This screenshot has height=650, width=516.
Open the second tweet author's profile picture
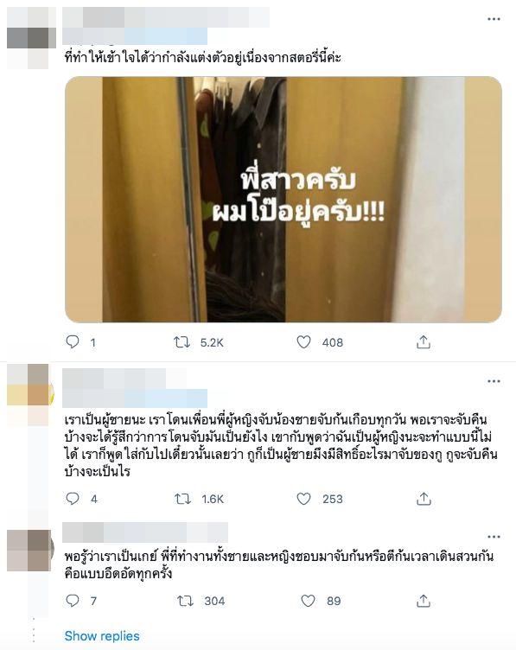pos(30,394)
